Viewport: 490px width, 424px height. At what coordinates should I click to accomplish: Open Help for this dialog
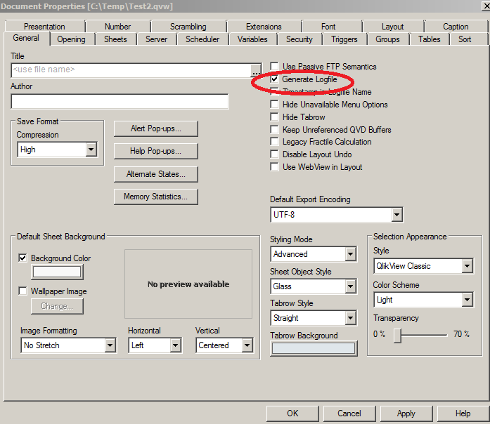click(463, 413)
